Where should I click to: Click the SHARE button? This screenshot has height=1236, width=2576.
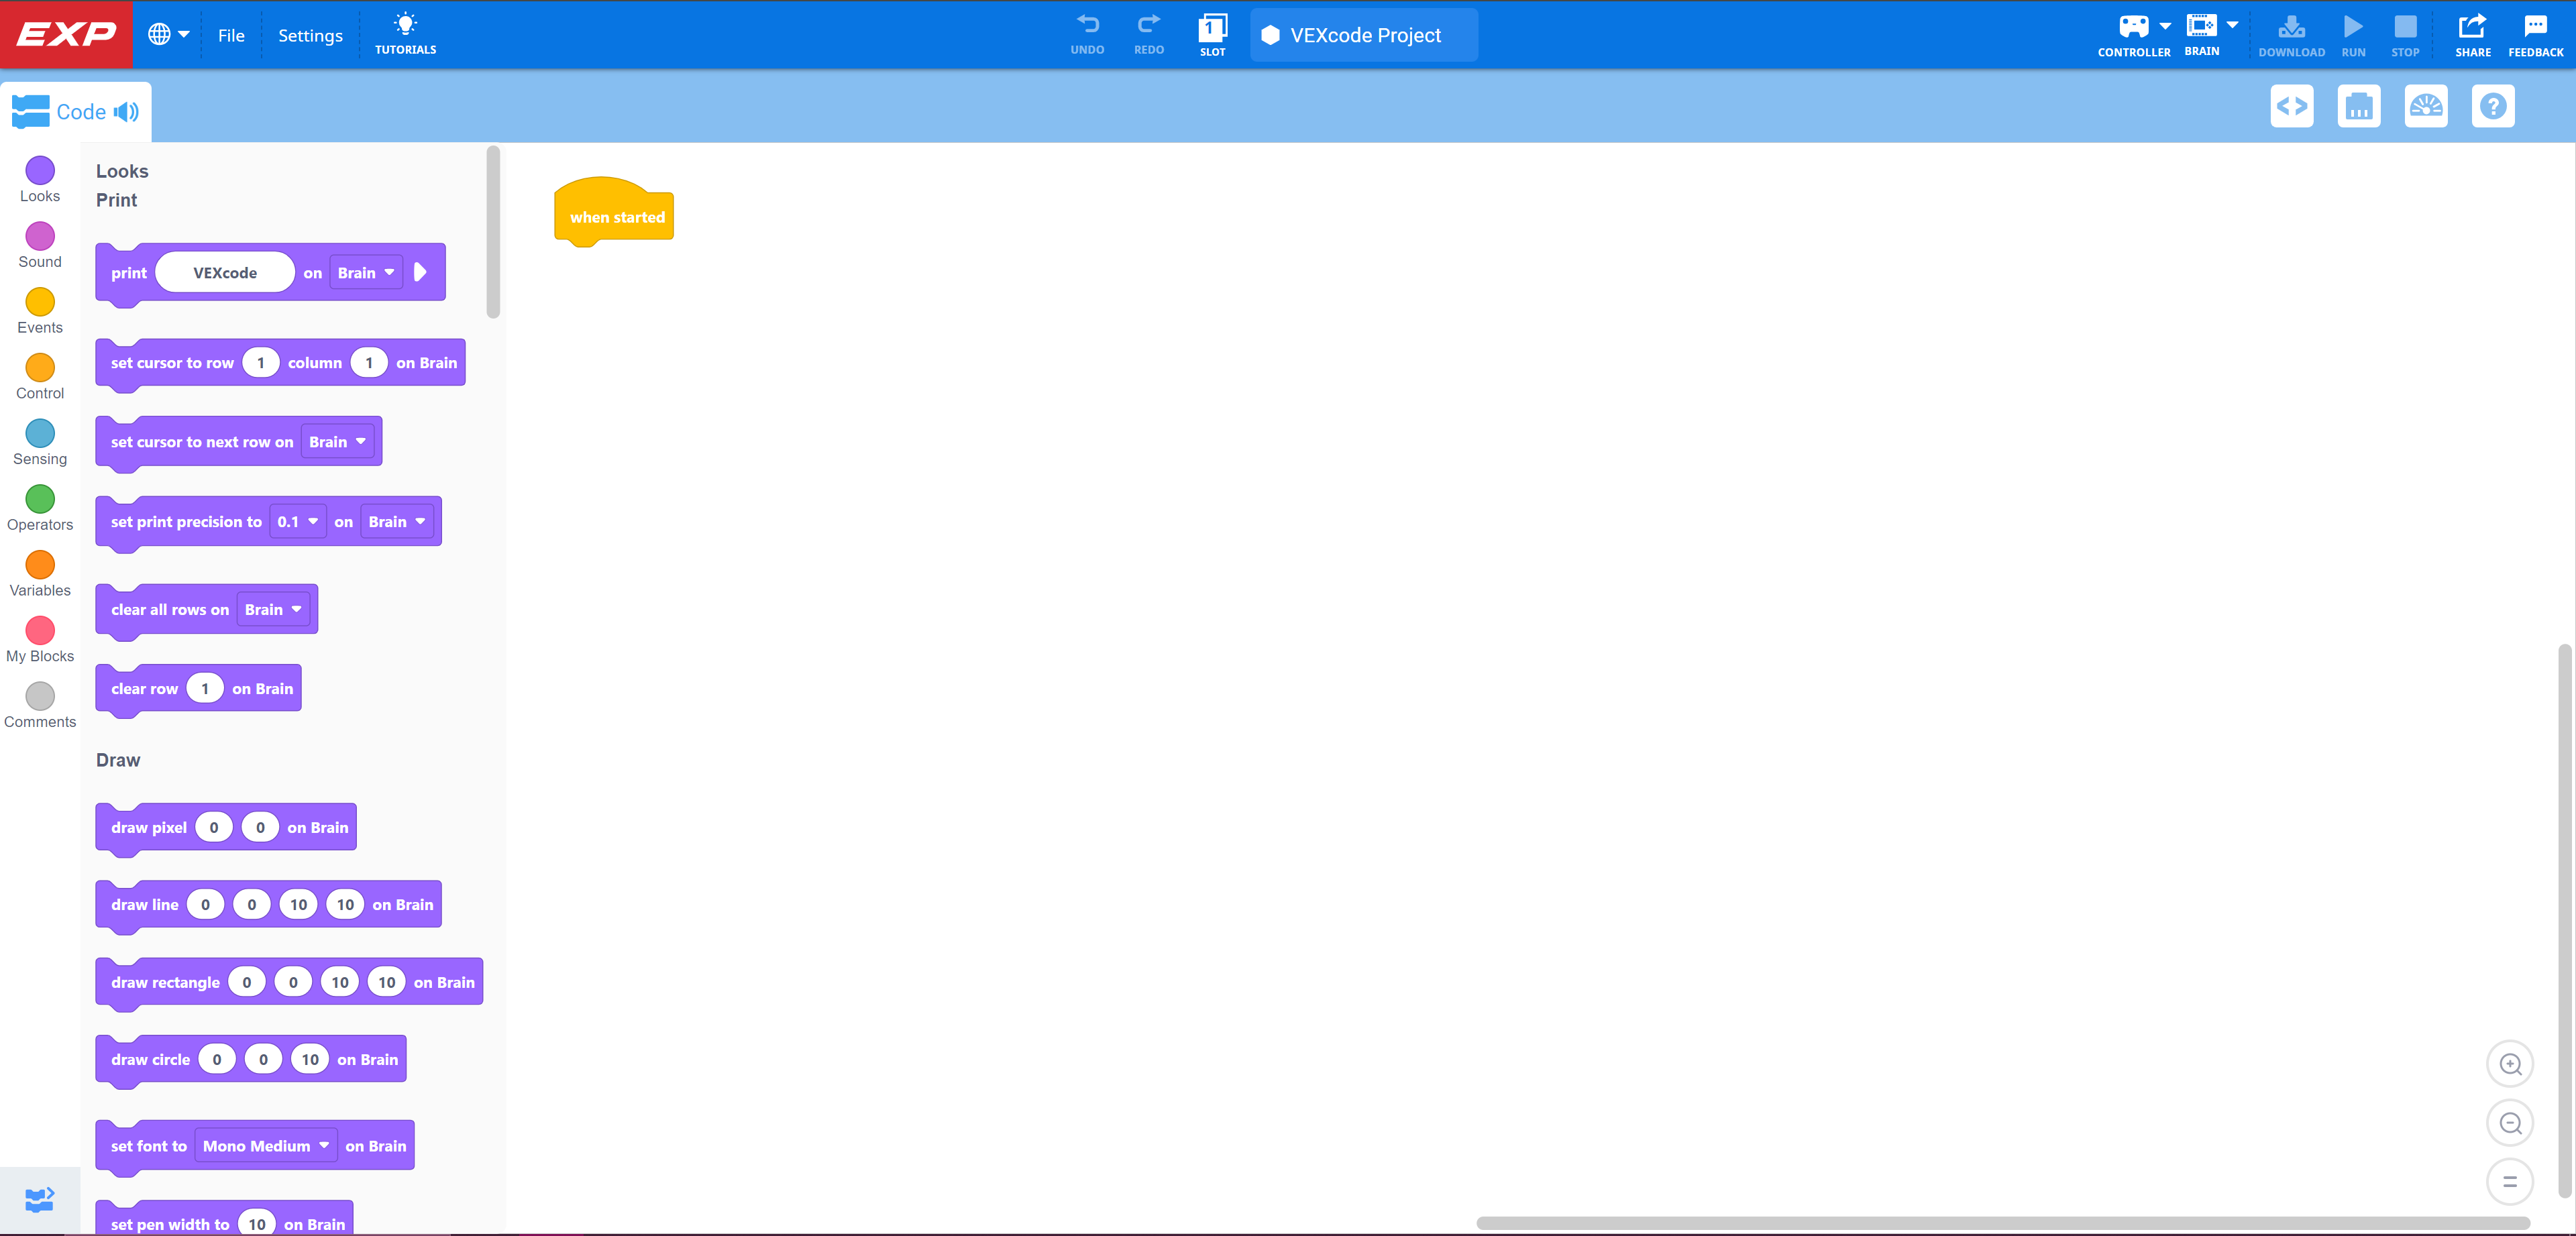pos(2472,33)
